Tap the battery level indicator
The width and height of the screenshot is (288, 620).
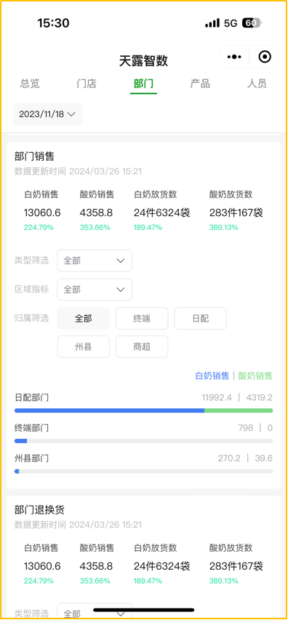click(x=252, y=23)
